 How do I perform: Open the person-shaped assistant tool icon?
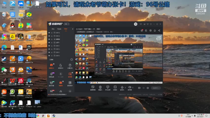click(61, 66)
